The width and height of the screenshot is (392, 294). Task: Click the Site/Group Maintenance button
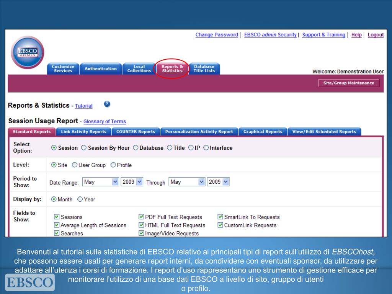pos(349,83)
